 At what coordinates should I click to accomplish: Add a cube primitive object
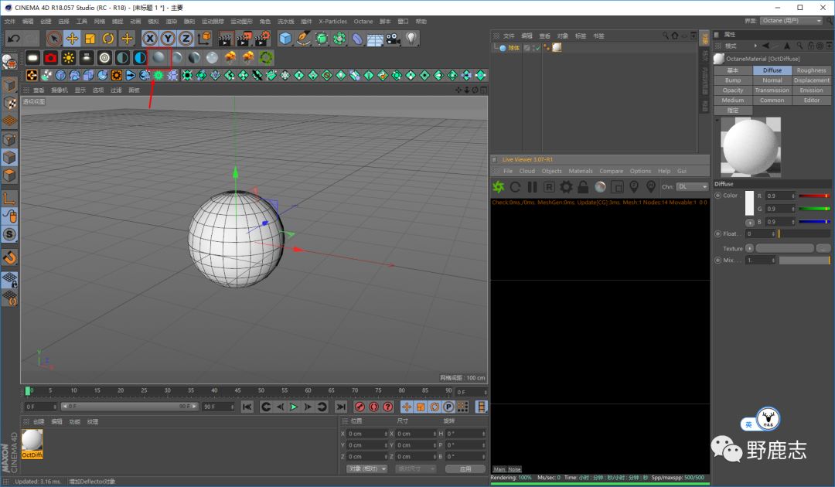click(285, 38)
